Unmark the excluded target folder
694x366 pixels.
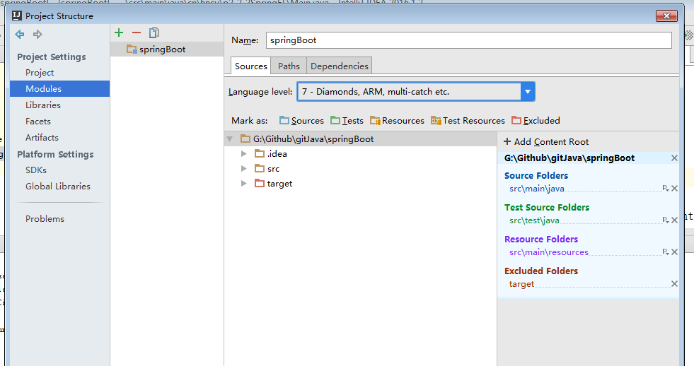(674, 284)
